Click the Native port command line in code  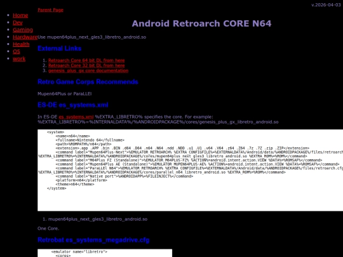[124, 176]
